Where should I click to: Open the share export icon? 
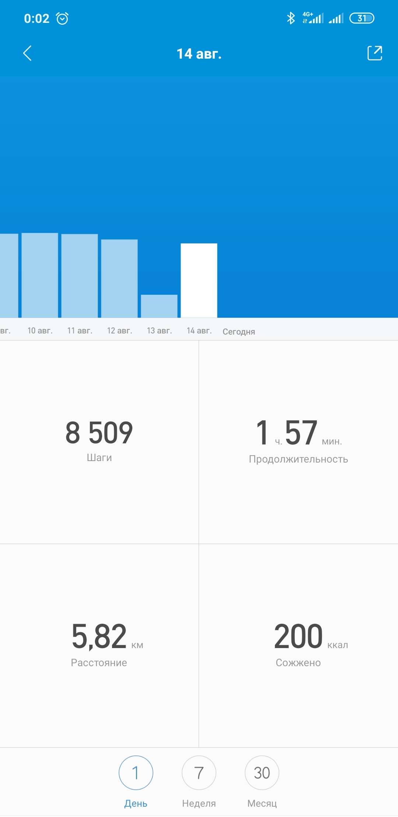(x=375, y=53)
